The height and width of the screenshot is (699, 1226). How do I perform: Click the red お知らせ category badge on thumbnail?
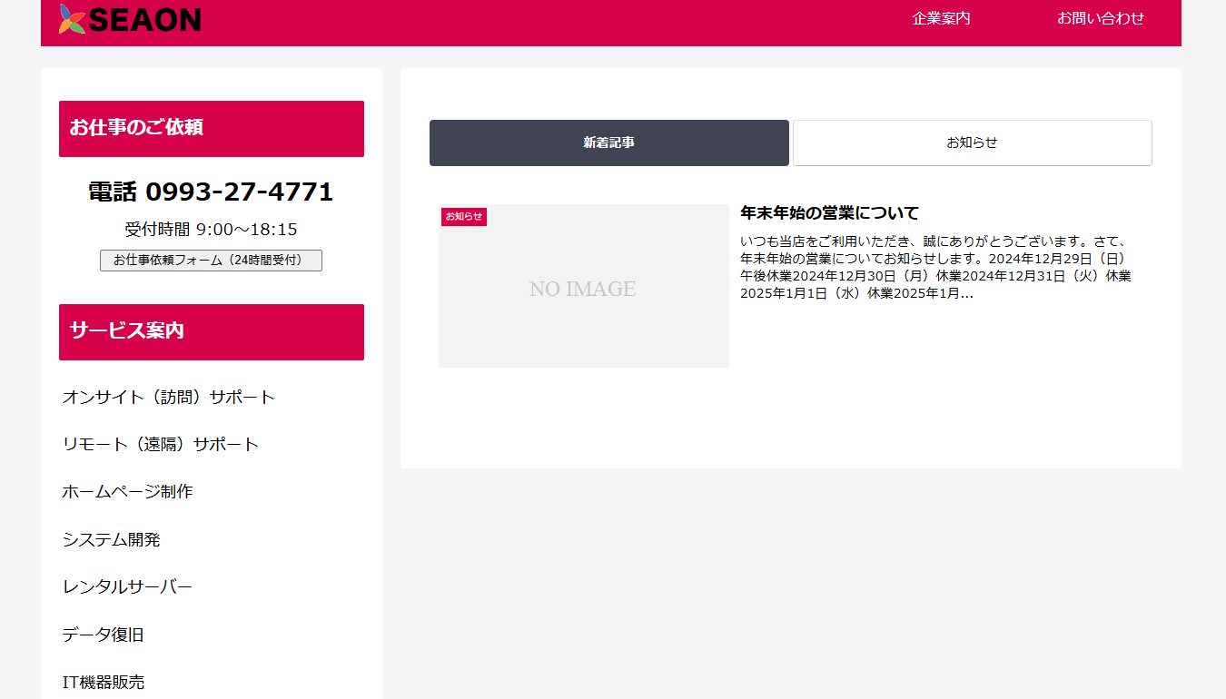tap(464, 216)
